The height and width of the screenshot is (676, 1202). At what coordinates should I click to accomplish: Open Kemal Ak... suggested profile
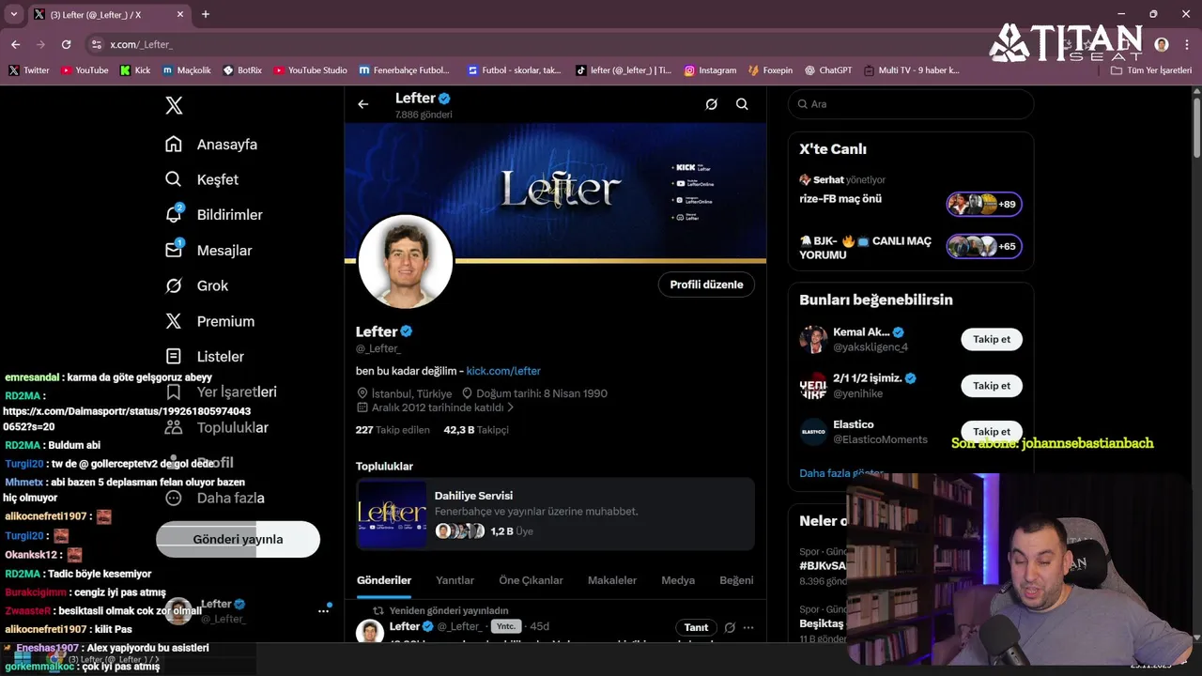point(861,332)
